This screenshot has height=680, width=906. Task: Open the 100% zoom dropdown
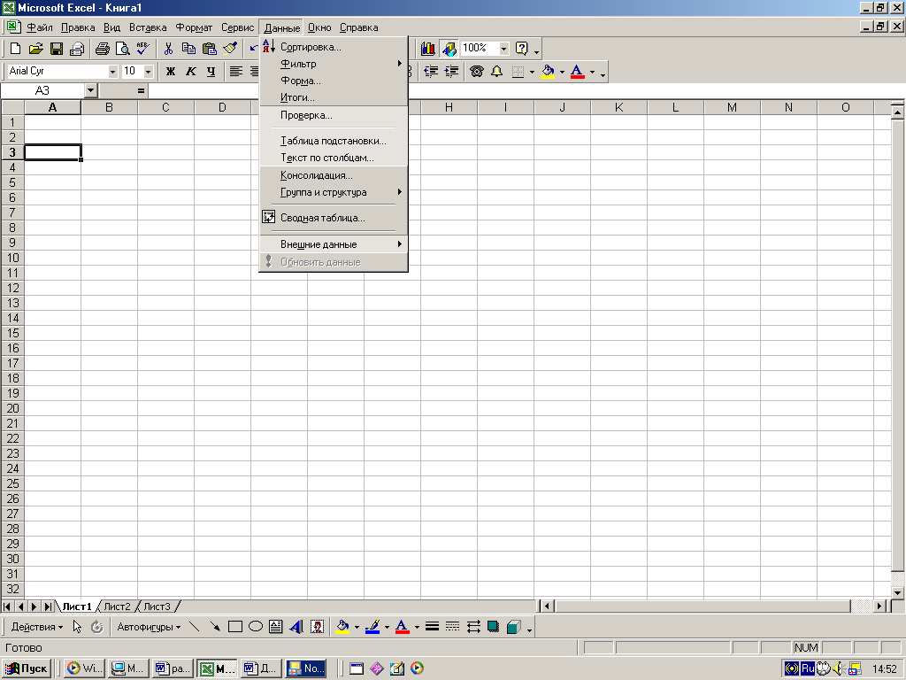point(503,49)
